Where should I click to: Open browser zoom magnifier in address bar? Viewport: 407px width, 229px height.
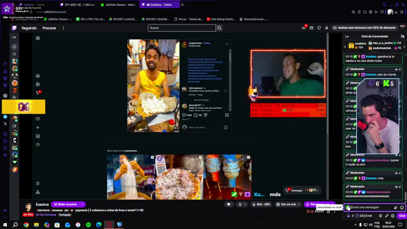click(353, 12)
